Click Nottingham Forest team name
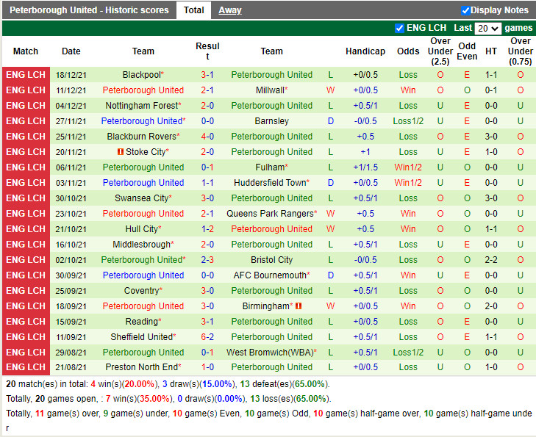This screenshot has height=437, width=536. [x=141, y=106]
